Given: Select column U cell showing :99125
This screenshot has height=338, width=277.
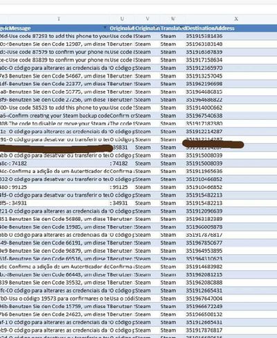Looking at the screenshot, I should pyautogui.click(x=123, y=187).
